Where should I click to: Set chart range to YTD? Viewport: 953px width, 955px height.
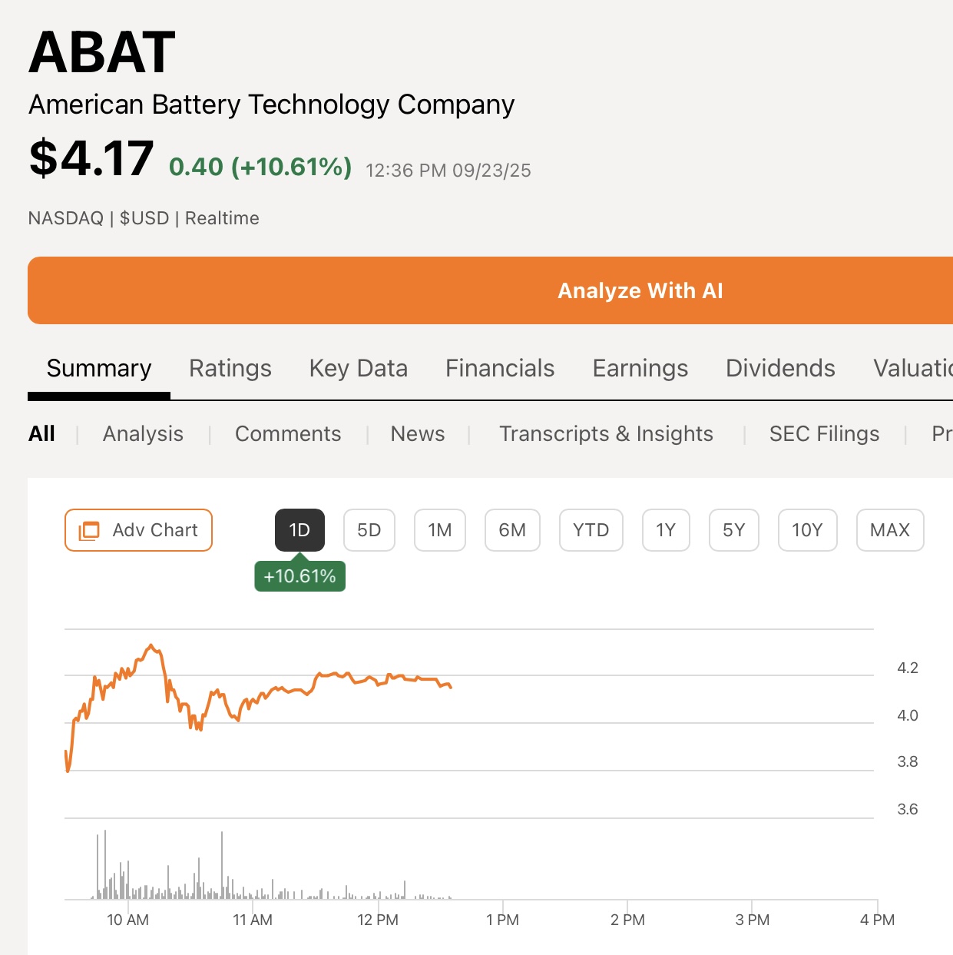[591, 530]
